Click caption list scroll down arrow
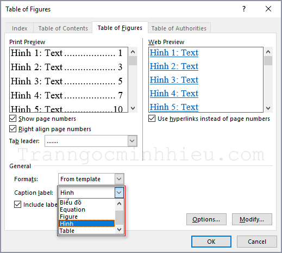The height and width of the screenshot is (253, 282). (x=119, y=230)
